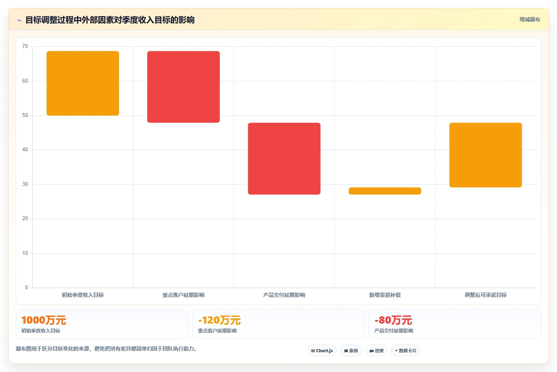557x372 pixels.
Task: Open the -120万元 summary card
Action: click(278, 324)
